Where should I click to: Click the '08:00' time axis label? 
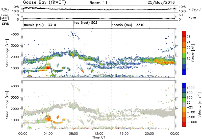[73, 134]
